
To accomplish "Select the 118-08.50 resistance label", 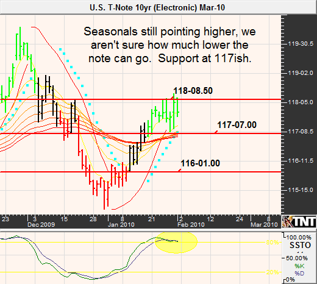I will click(x=193, y=91).
